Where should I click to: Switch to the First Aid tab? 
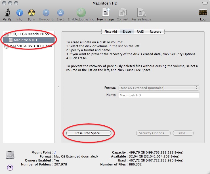(x=110, y=32)
